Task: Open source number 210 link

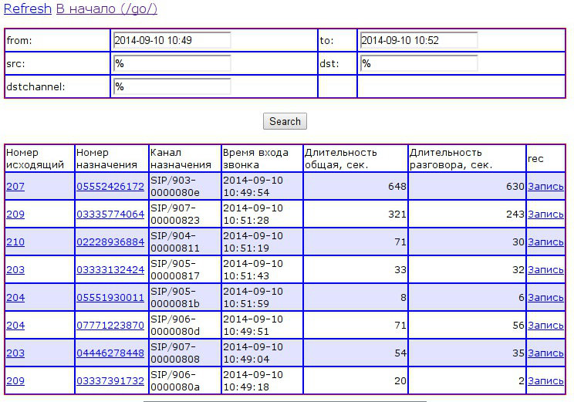Action: [15, 242]
